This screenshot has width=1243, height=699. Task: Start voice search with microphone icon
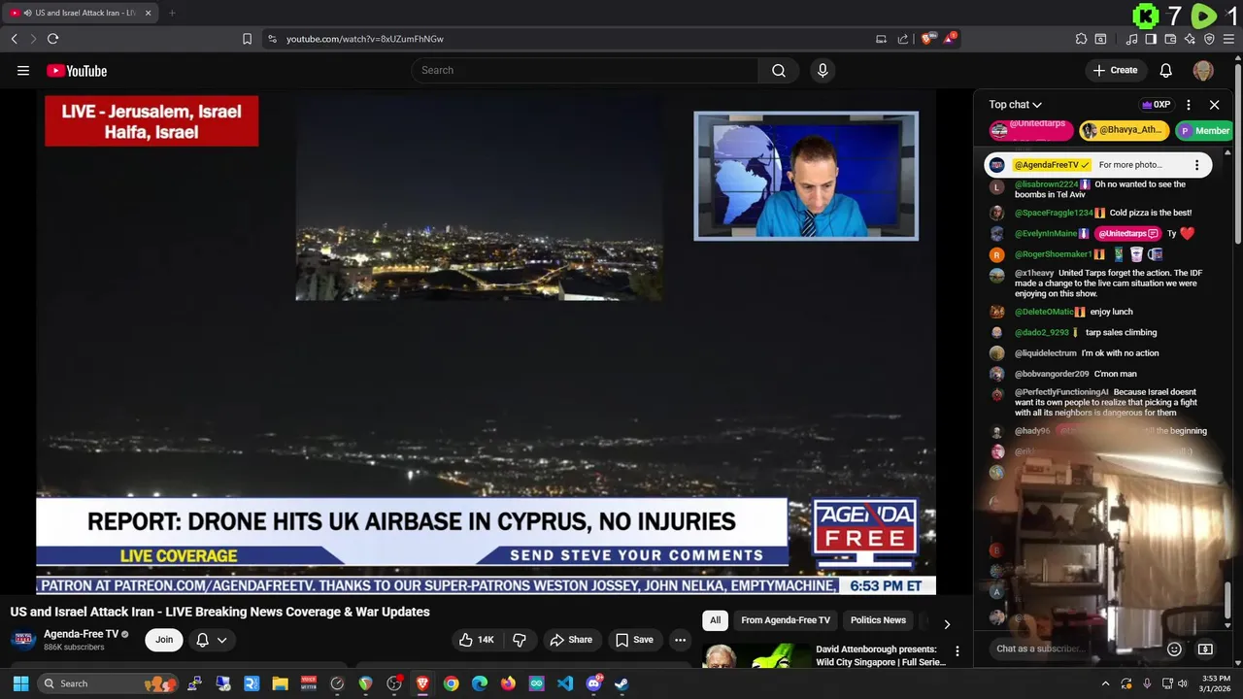(x=823, y=70)
